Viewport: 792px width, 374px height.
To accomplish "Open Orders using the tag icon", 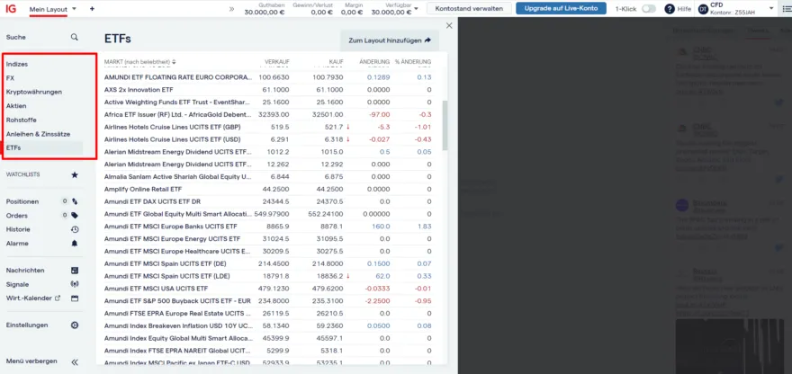I will pos(75,216).
